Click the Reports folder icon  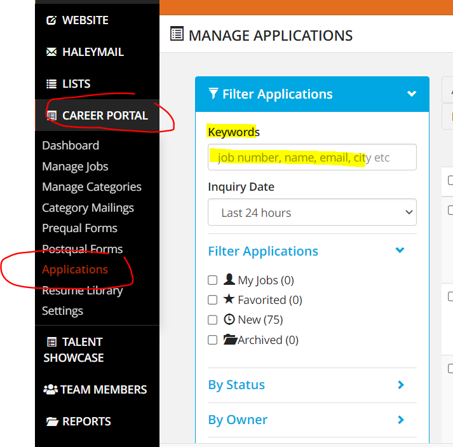tap(51, 422)
